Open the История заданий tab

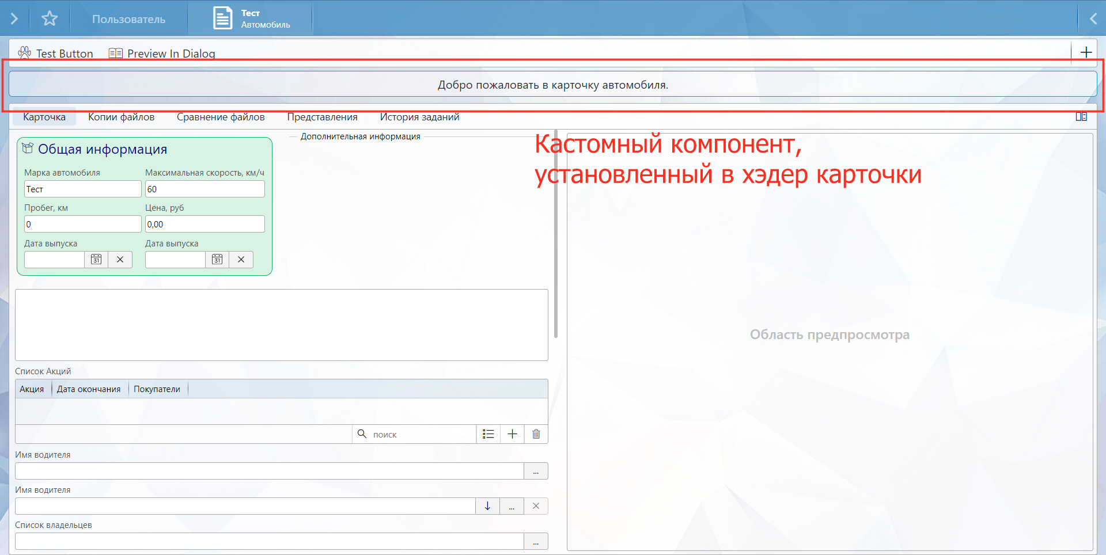click(419, 117)
